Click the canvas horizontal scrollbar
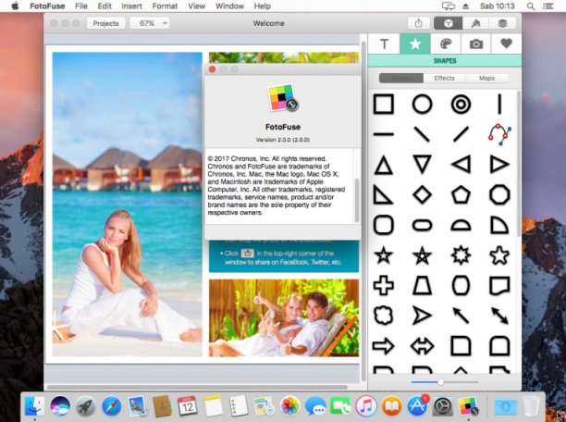 click(197, 388)
